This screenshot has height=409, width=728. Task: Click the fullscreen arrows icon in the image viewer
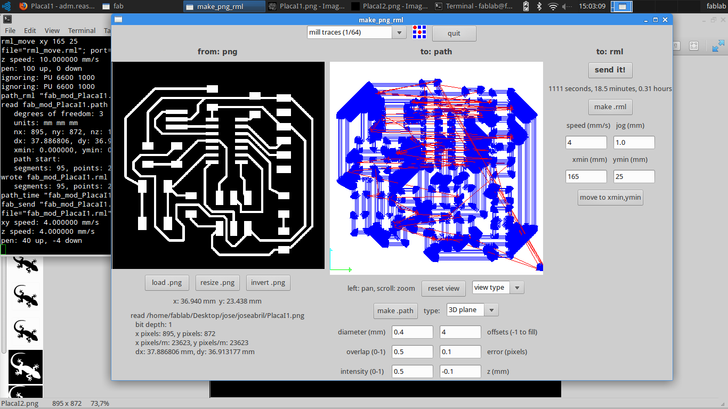718,46
